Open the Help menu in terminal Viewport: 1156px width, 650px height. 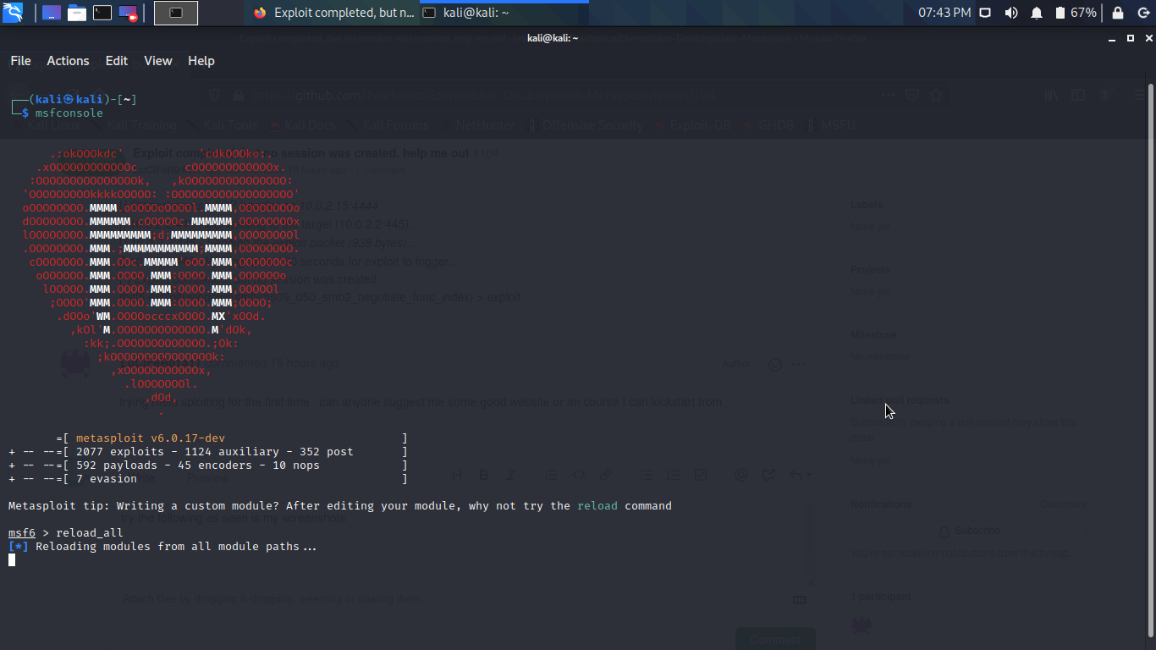click(x=201, y=61)
